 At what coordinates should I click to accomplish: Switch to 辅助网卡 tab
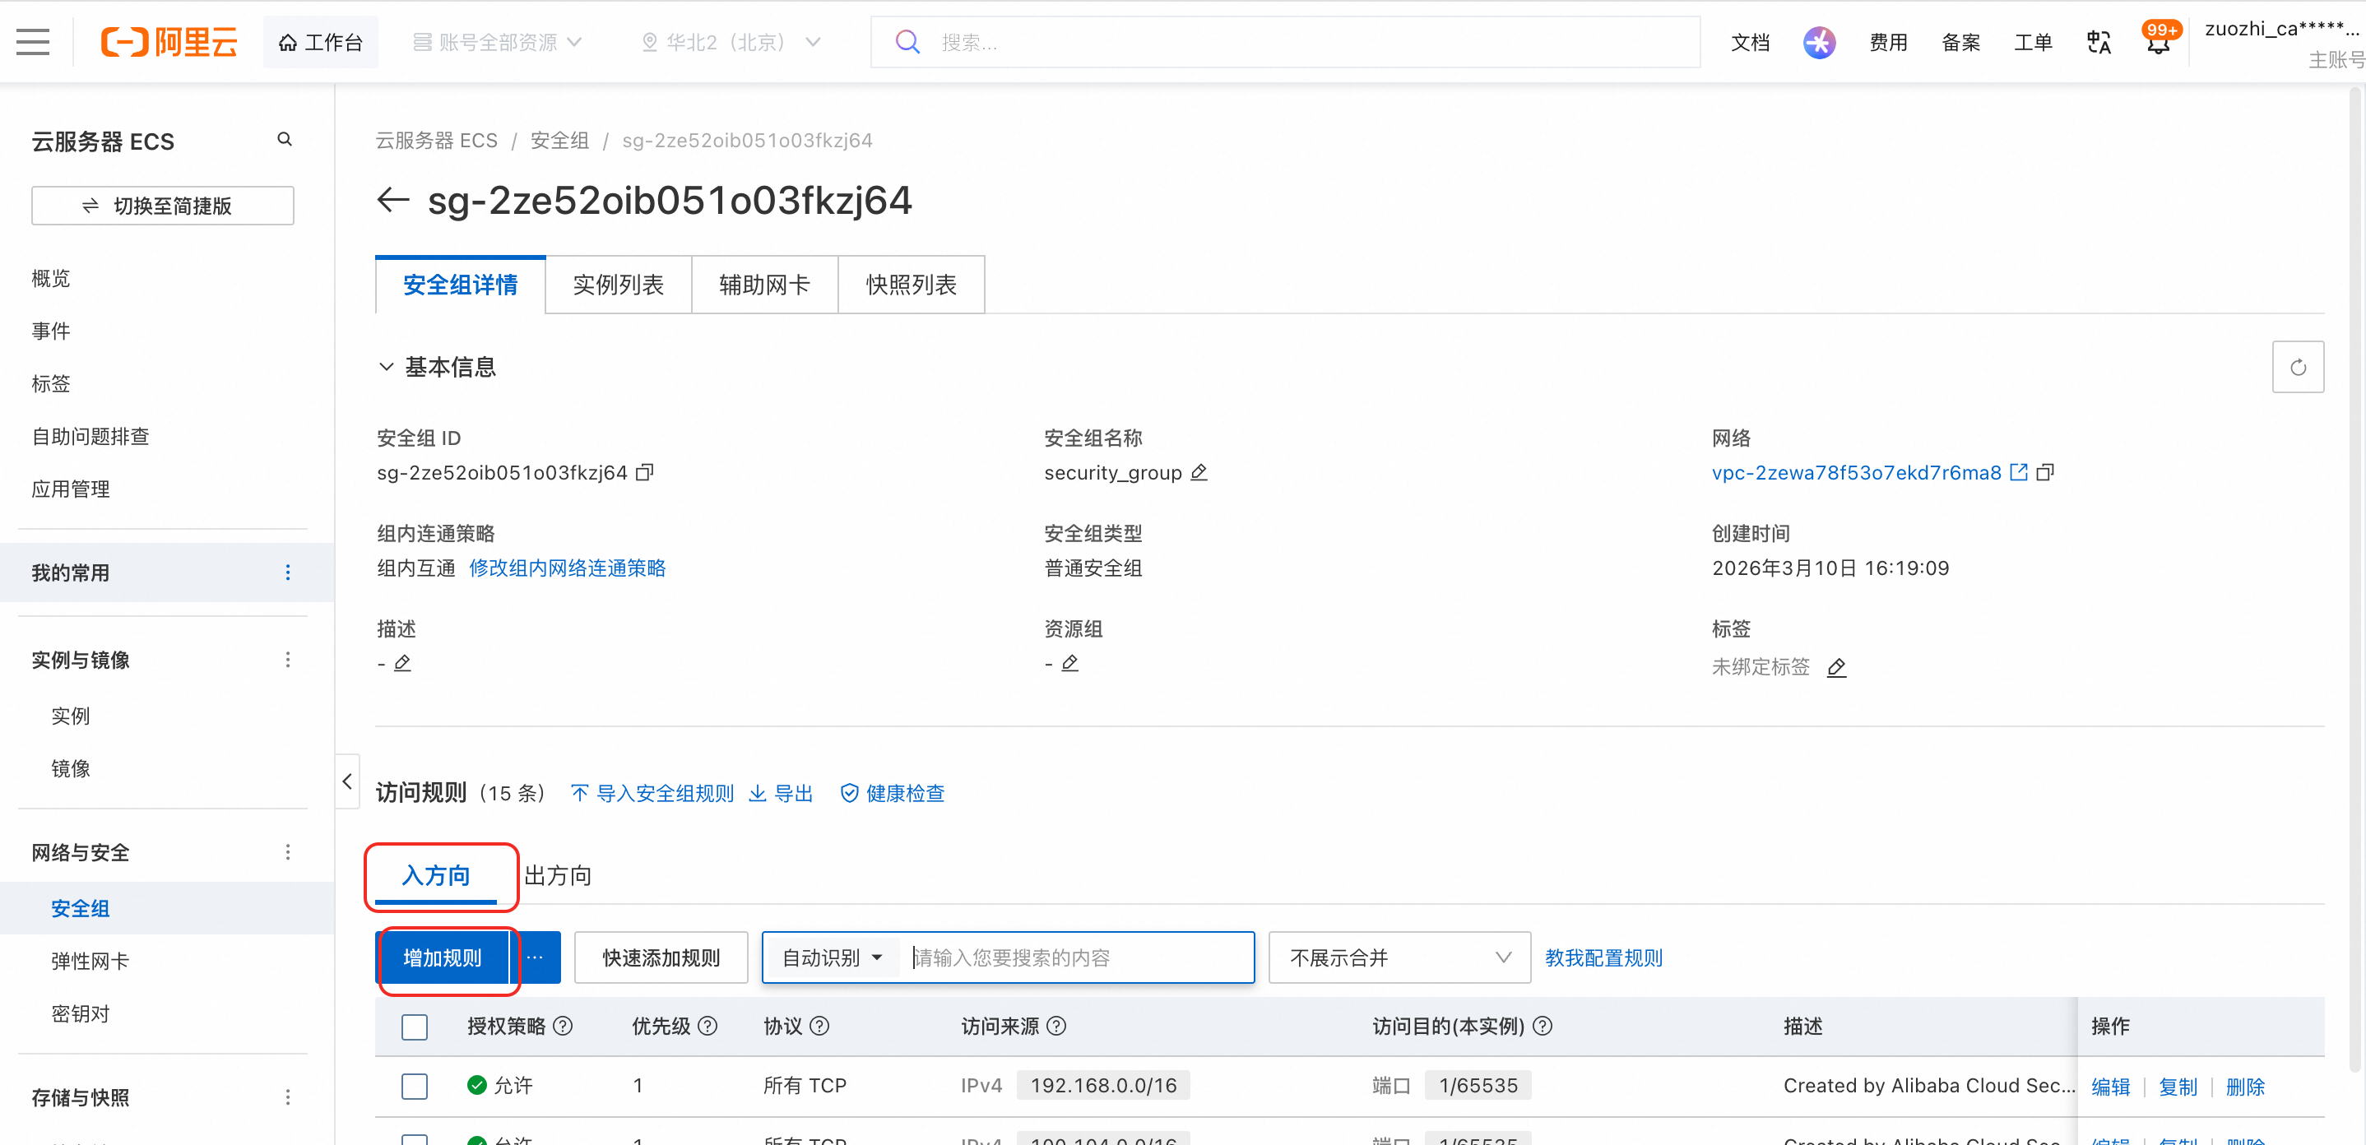tap(764, 285)
